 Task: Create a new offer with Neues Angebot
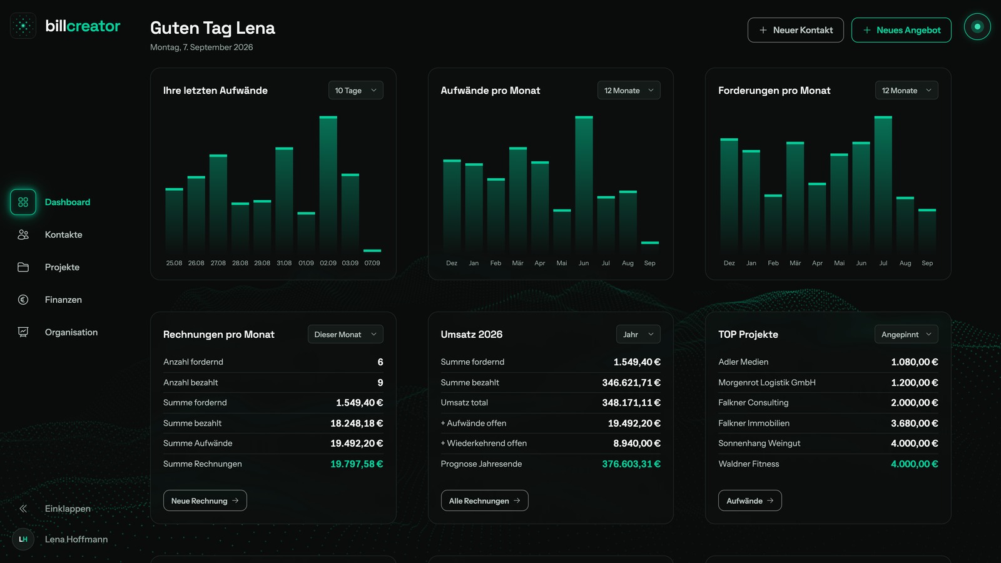(x=902, y=30)
